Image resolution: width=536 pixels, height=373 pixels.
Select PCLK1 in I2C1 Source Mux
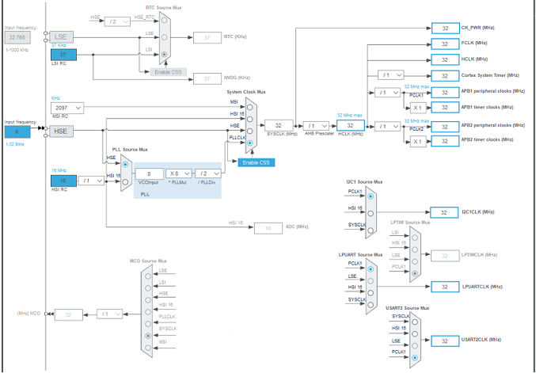pyautogui.click(x=371, y=196)
